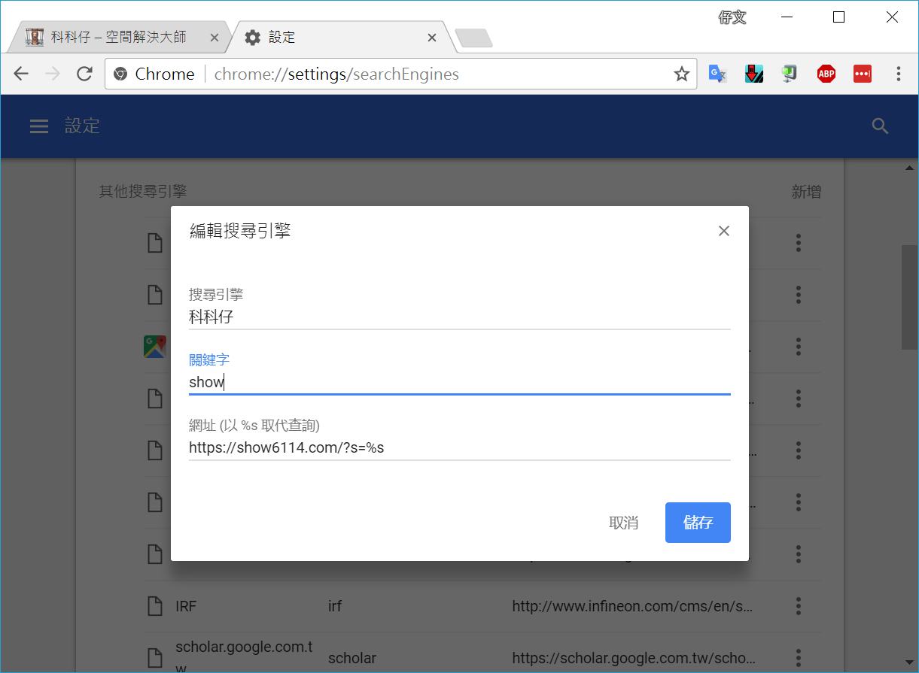
Task: Open the Google Translate extension
Action: pos(717,74)
